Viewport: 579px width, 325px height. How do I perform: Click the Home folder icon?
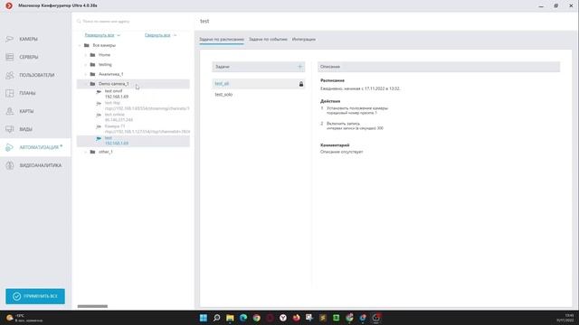(x=92, y=55)
